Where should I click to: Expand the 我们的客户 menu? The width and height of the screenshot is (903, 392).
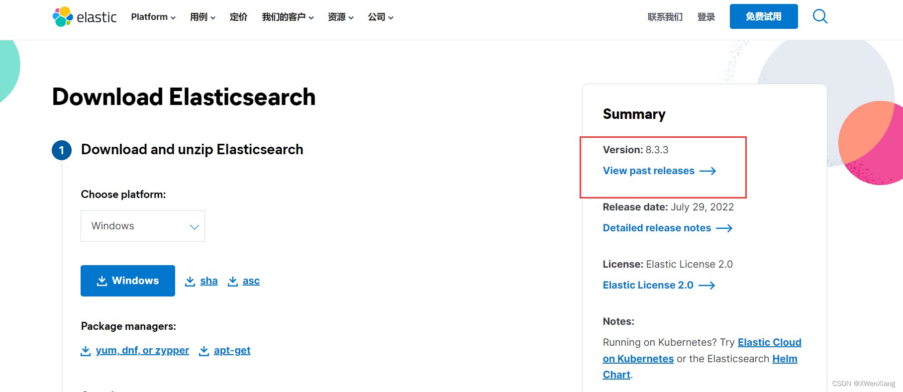288,17
